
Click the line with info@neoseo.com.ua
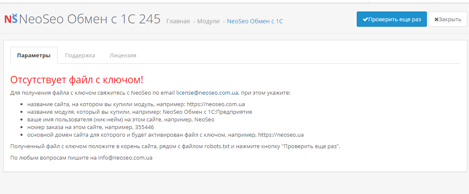click(x=81, y=158)
